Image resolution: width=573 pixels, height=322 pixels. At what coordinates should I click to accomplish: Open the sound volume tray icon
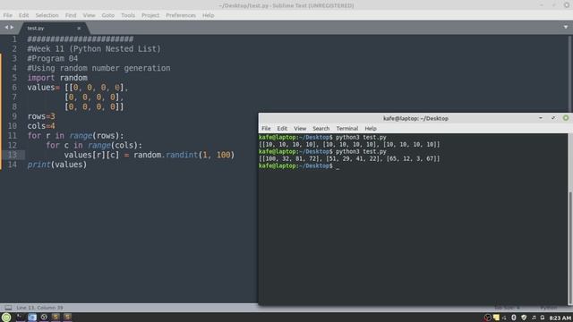click(x=534, y=318)
